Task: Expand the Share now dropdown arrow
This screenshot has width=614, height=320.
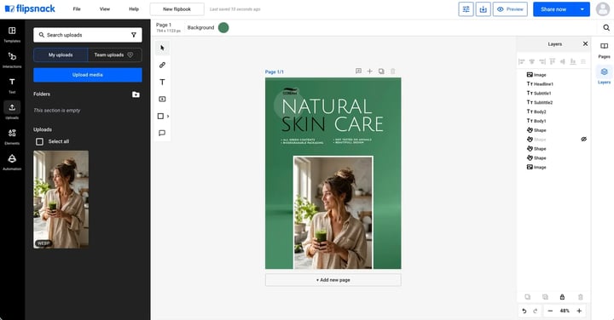Action: click(582, 9)
